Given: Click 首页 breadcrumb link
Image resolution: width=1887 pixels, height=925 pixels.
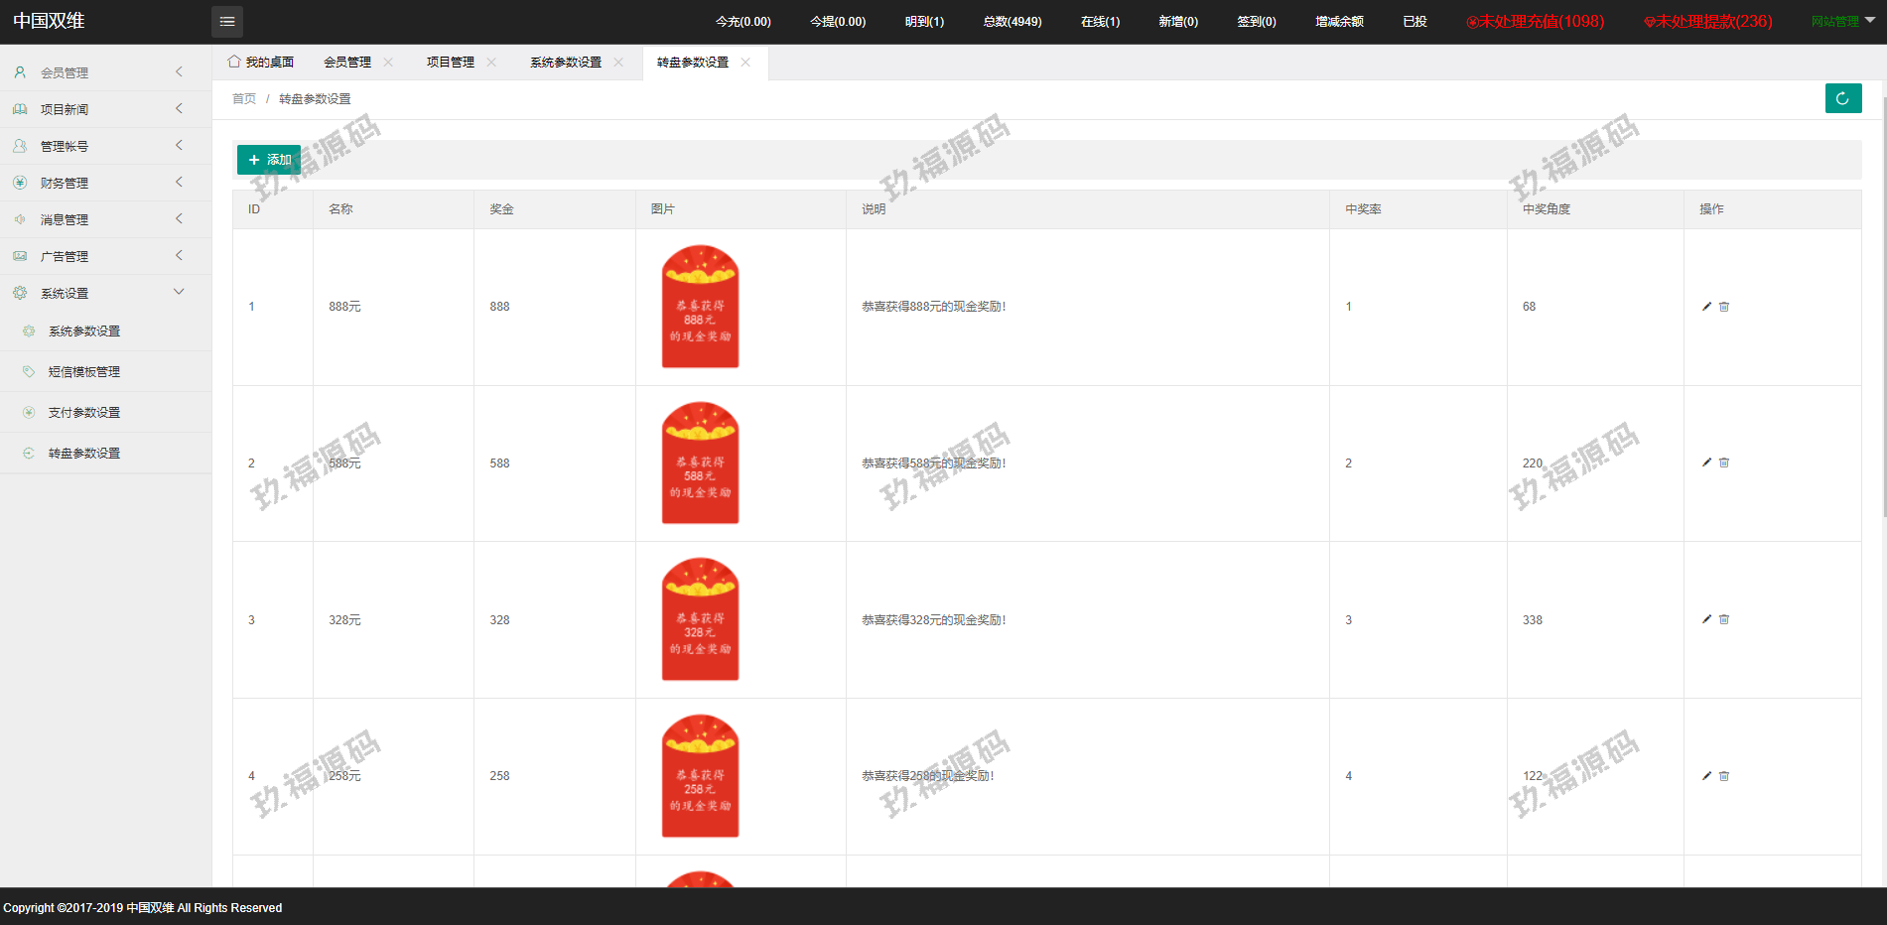Looking at the screenshot, I should tap(244, 99).
